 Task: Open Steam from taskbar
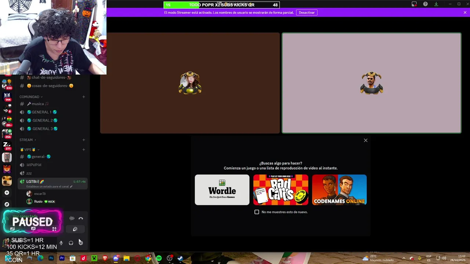tap(180, 258)
